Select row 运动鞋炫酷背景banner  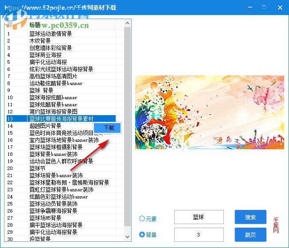61,83
